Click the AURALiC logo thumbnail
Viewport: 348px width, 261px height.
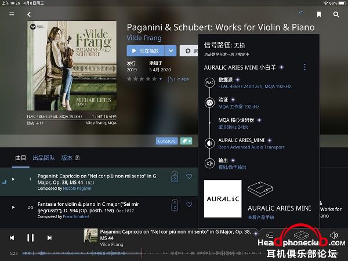[223, 198]
